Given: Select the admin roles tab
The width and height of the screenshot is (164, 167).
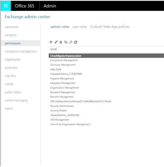Looking at the screenshot, I should [60, 27].
